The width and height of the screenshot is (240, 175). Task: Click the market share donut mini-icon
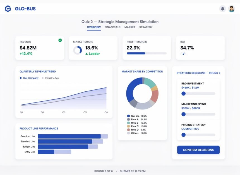[x=78, y=50]
